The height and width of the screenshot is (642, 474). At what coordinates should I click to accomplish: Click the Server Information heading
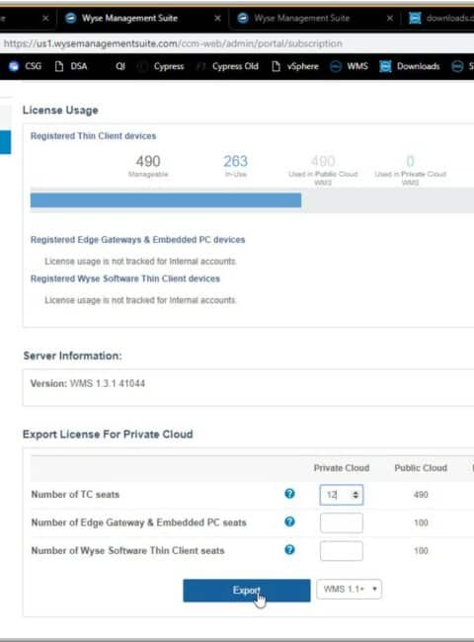coord(72,356)
